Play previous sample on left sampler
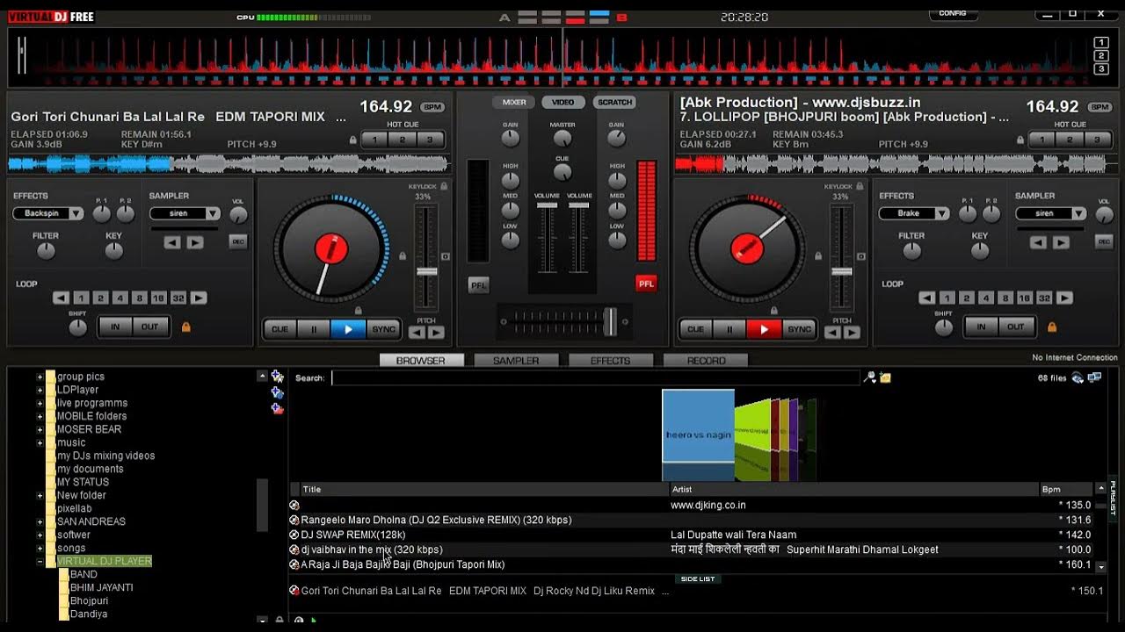Screen dimensions: 1125x632 (x=173, y=243)
